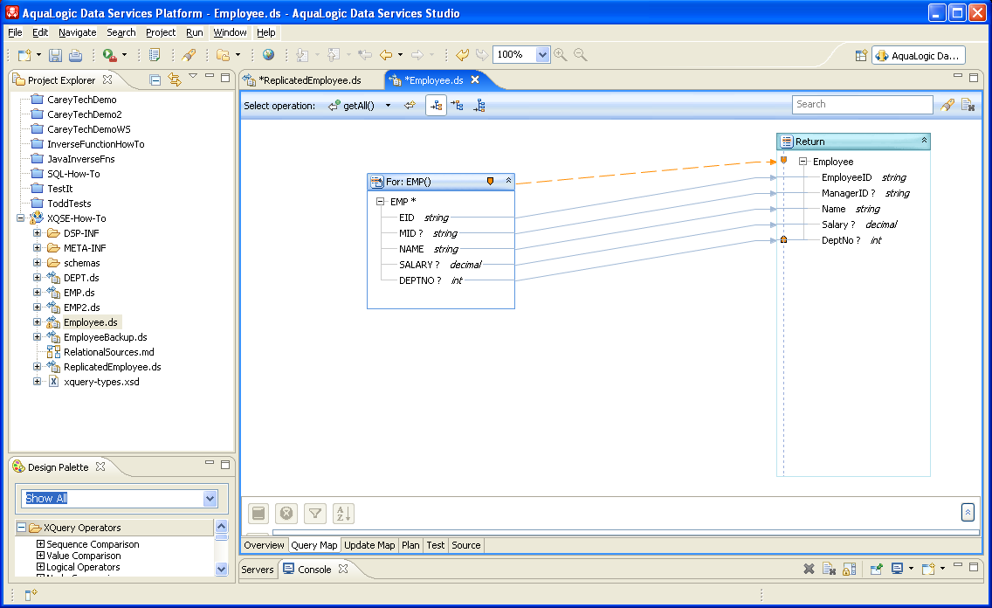992x608 pixels.
Task: Open the *ReplicatedEmployee.ds editor tab
Action: [312, 80]
